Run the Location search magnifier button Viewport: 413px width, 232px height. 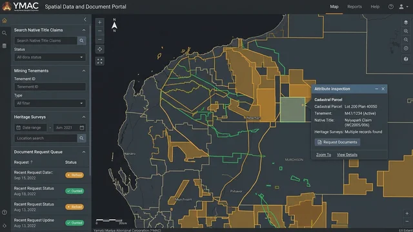[x=82, y=138]
